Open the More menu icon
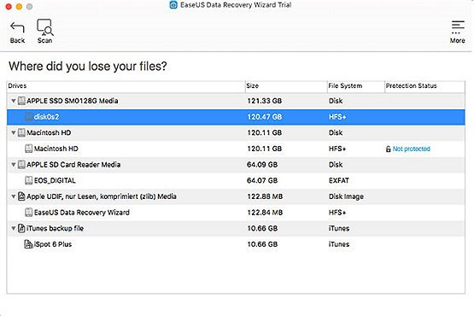Viewport: 474px width, 316px height. (x=458, y=27)
